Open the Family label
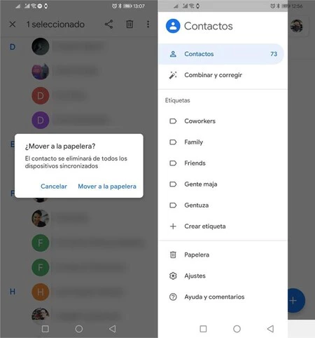315x338 pixels. point(223,142)
